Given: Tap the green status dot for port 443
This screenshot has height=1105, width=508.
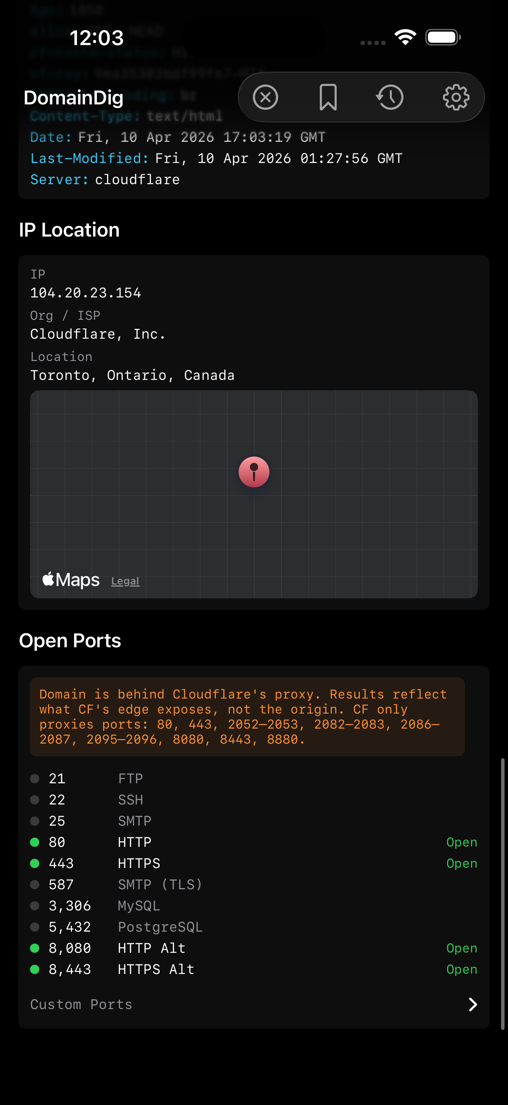Looking at the screenshot, I should point(35,863).
